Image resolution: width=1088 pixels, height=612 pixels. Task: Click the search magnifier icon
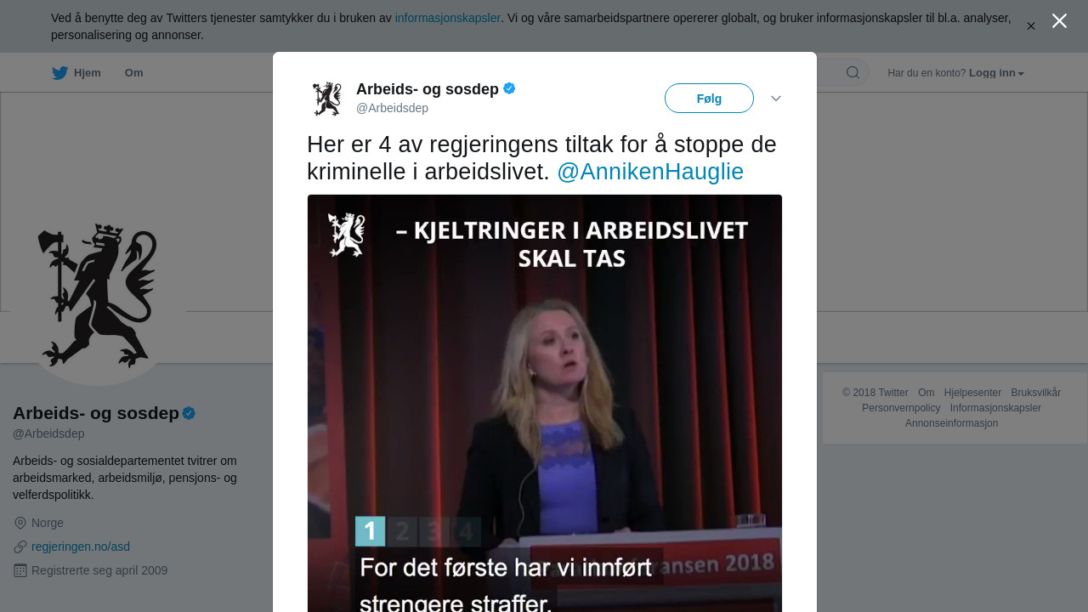pyautogui.click(x=853, y=73)
